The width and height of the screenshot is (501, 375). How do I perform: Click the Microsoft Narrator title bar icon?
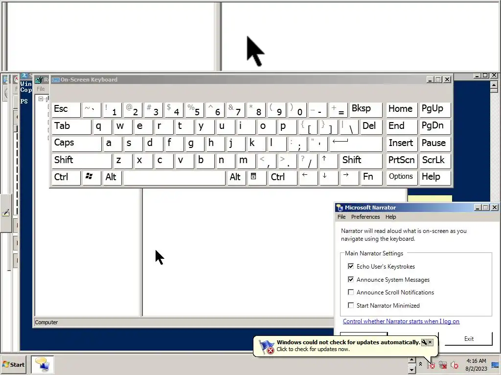point(340,208)
